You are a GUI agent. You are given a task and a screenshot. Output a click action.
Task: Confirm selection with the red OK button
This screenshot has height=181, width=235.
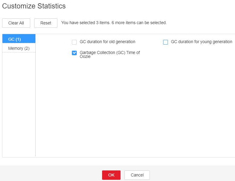[111, 175]
